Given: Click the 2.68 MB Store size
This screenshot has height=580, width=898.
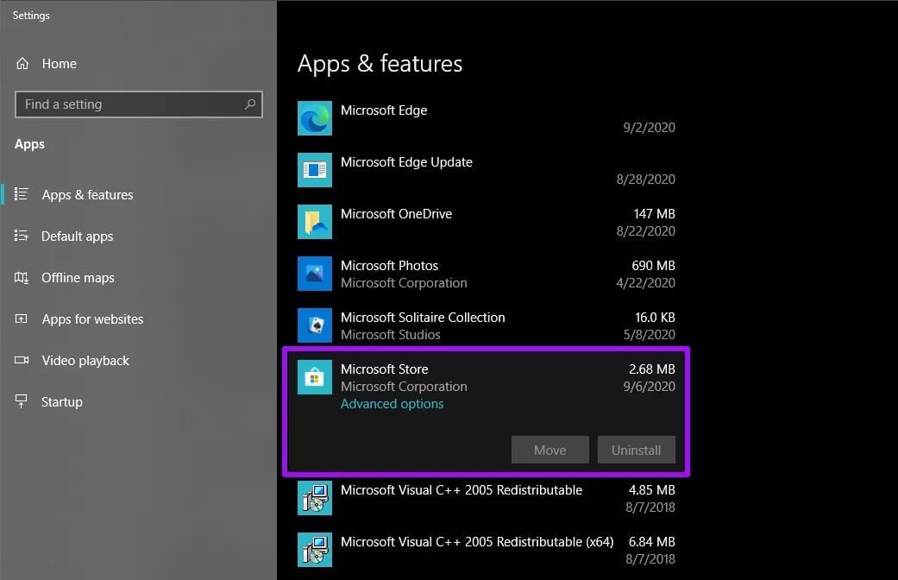Looking at the screenshot, I should click(x=652, y=369).
